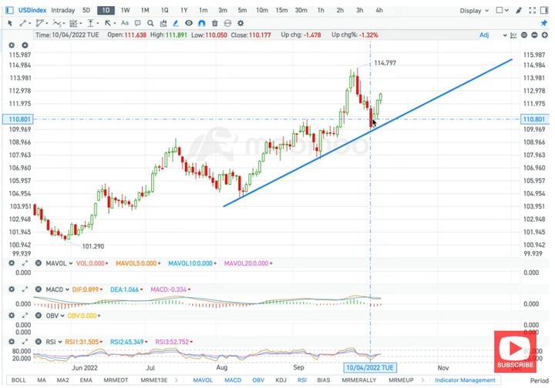
Task: Select the 4h interval
Action: [x=379, y=10]
